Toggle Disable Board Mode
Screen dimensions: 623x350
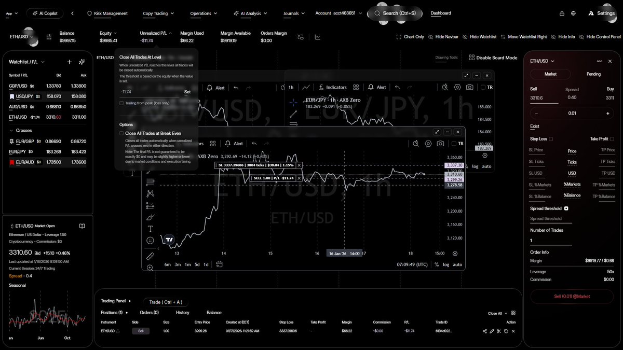(493, 58)
